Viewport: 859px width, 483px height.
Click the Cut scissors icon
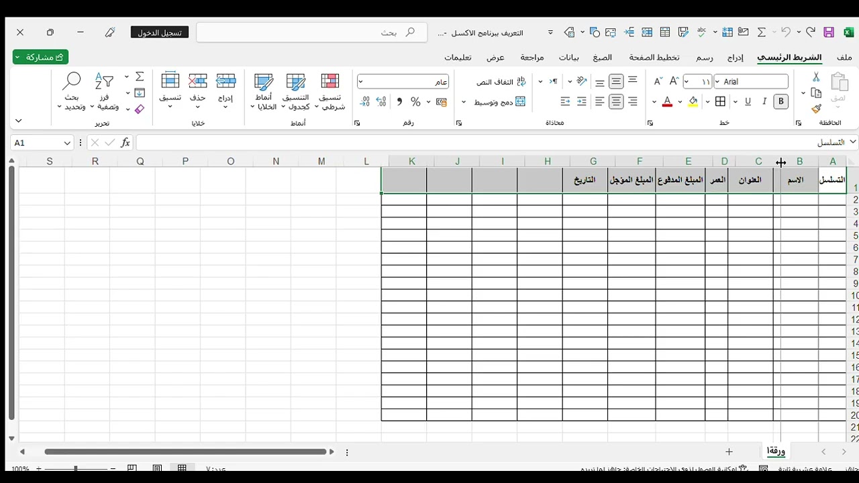816,77
